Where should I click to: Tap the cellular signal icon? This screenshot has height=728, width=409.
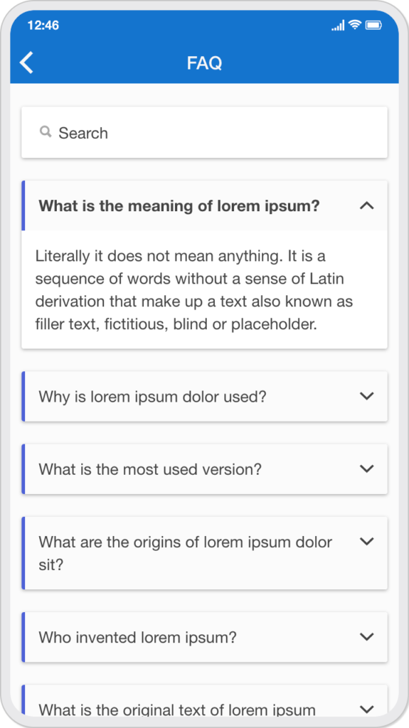coord(339,25)
